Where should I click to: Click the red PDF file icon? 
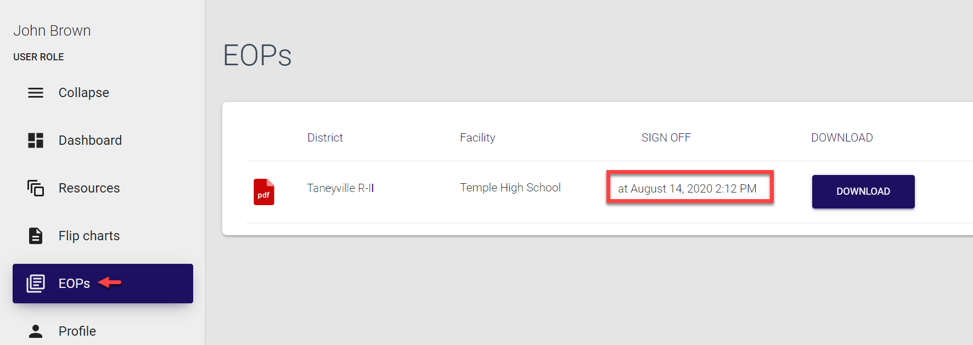coord(263,192)
